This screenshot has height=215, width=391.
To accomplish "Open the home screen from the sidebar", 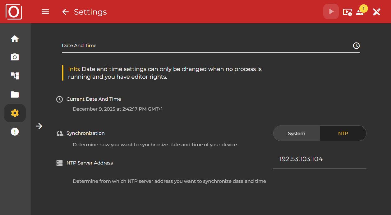I will pos(15,38).
